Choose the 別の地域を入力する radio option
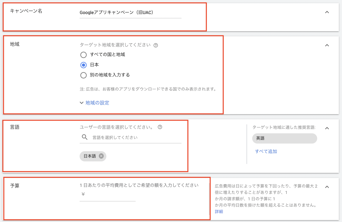 [83, 75]
